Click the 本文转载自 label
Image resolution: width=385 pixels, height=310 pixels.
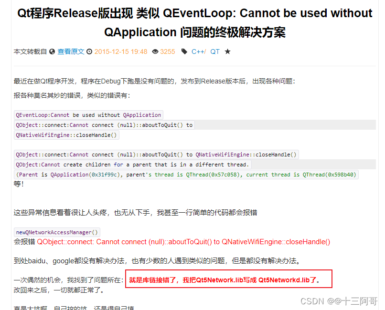click(30, 52)
